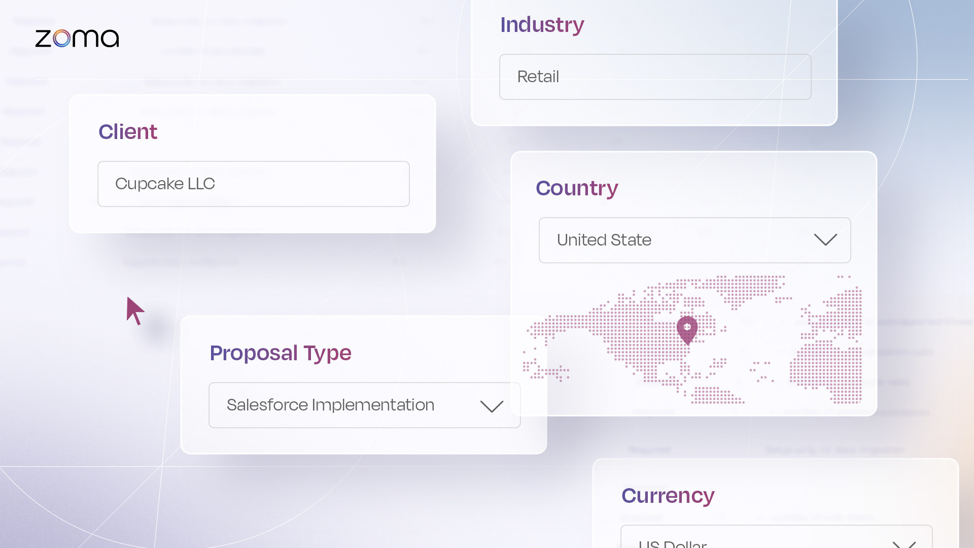
Task: Click the purple arrow cursor graphic
Action: coord(135,311)
